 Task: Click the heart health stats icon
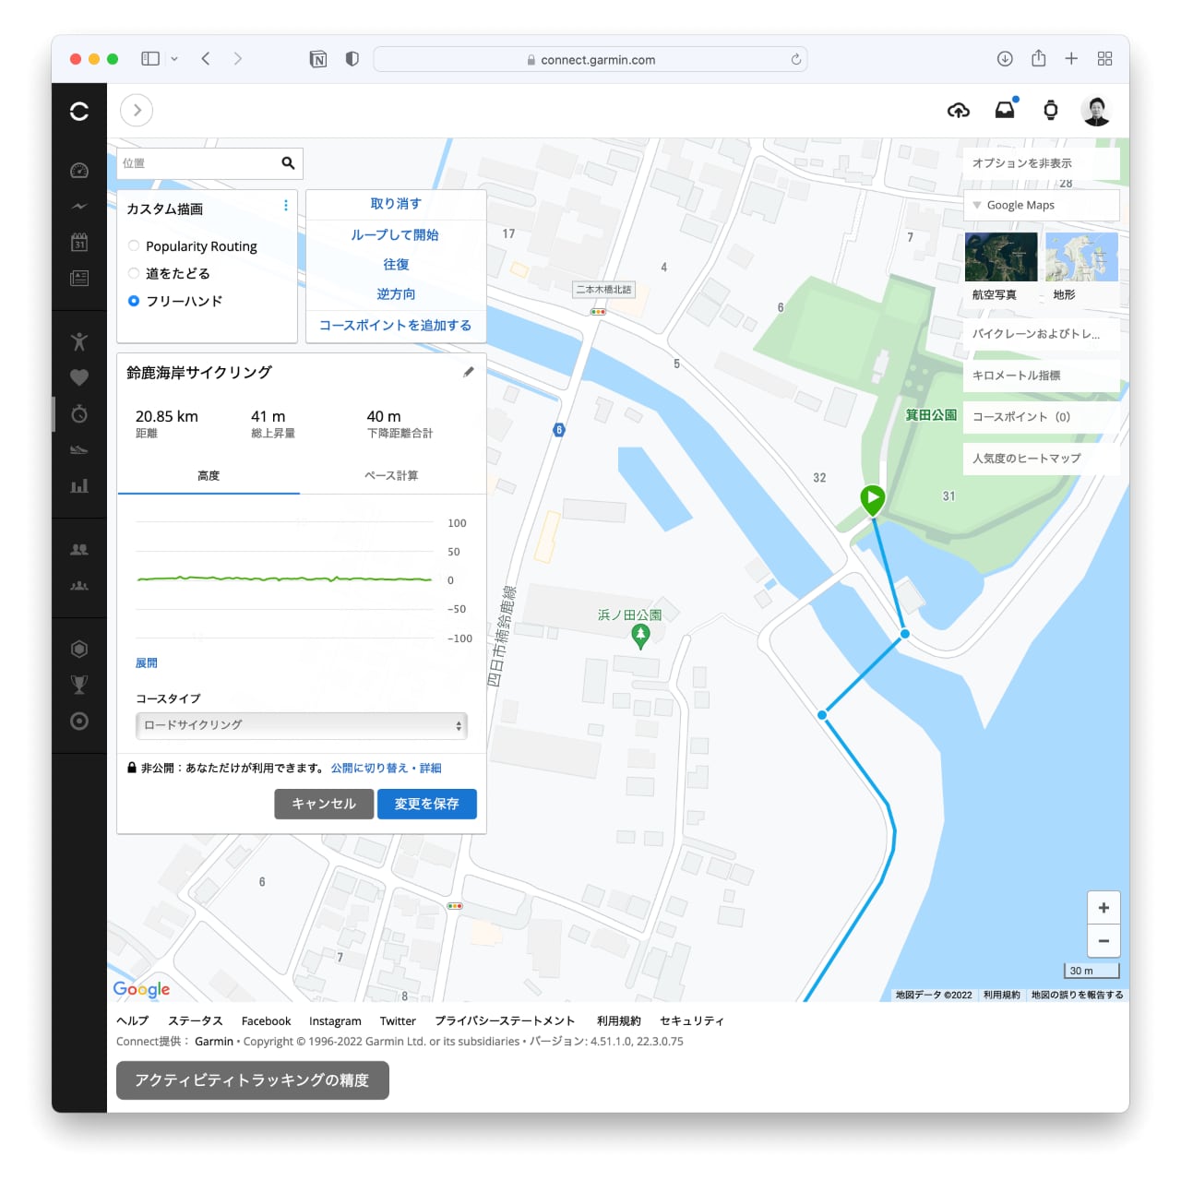pyautogui.click(x=79, y=377)
